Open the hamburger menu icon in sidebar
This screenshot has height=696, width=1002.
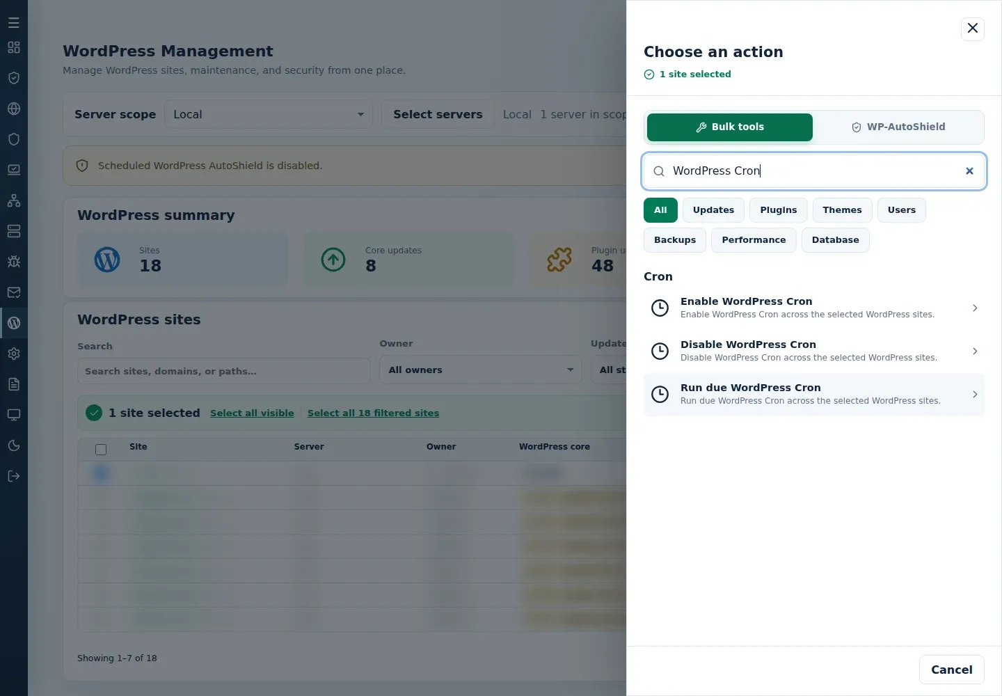14,22
